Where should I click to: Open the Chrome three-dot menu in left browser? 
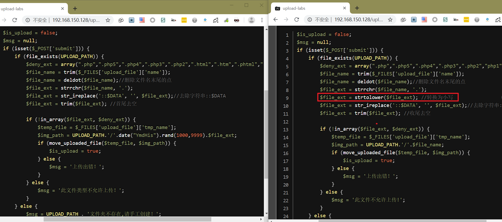[x=262, y=20]
